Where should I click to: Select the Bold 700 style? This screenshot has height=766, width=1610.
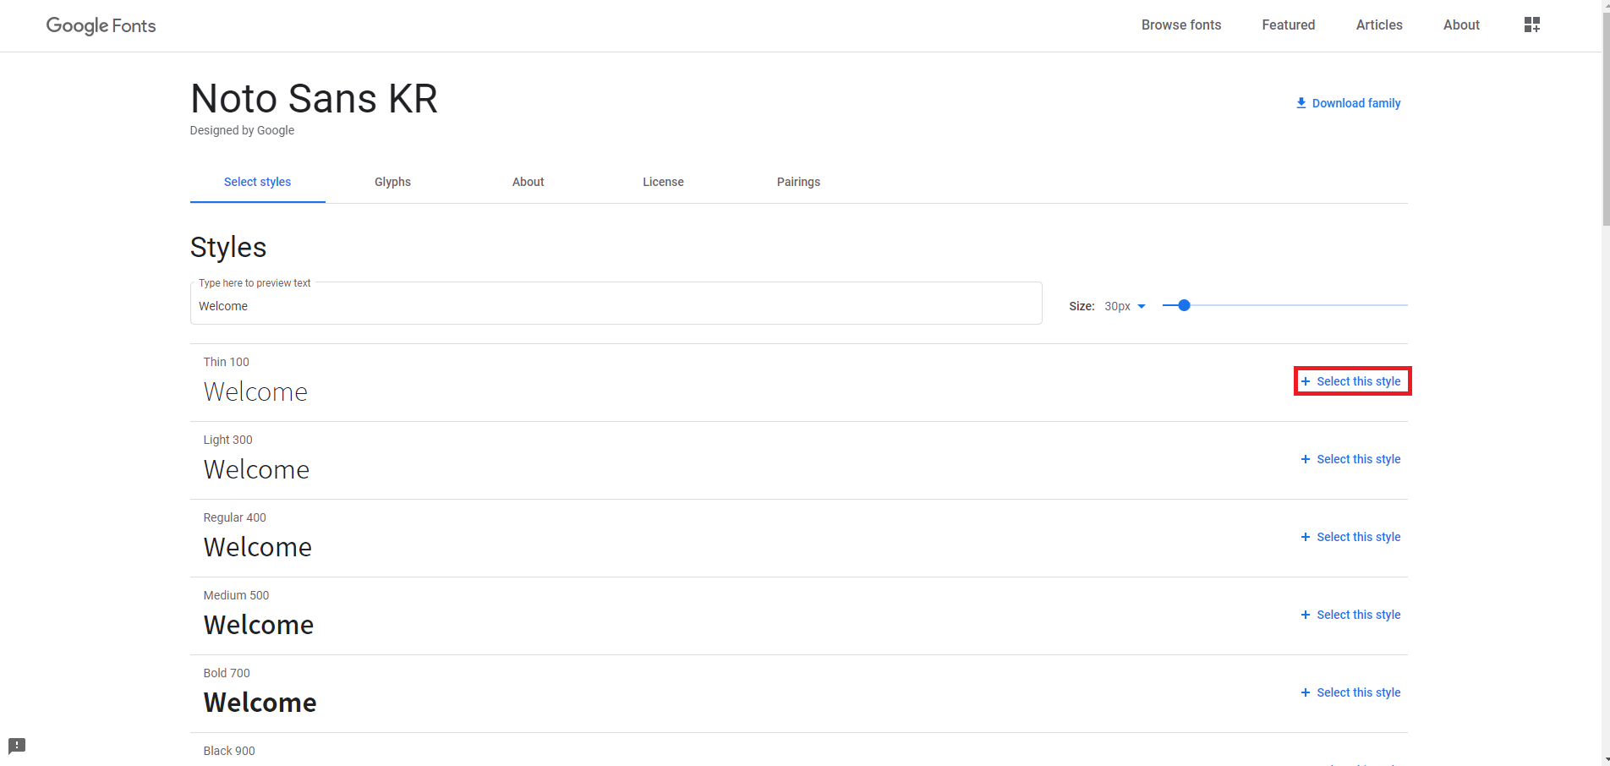1351,692
